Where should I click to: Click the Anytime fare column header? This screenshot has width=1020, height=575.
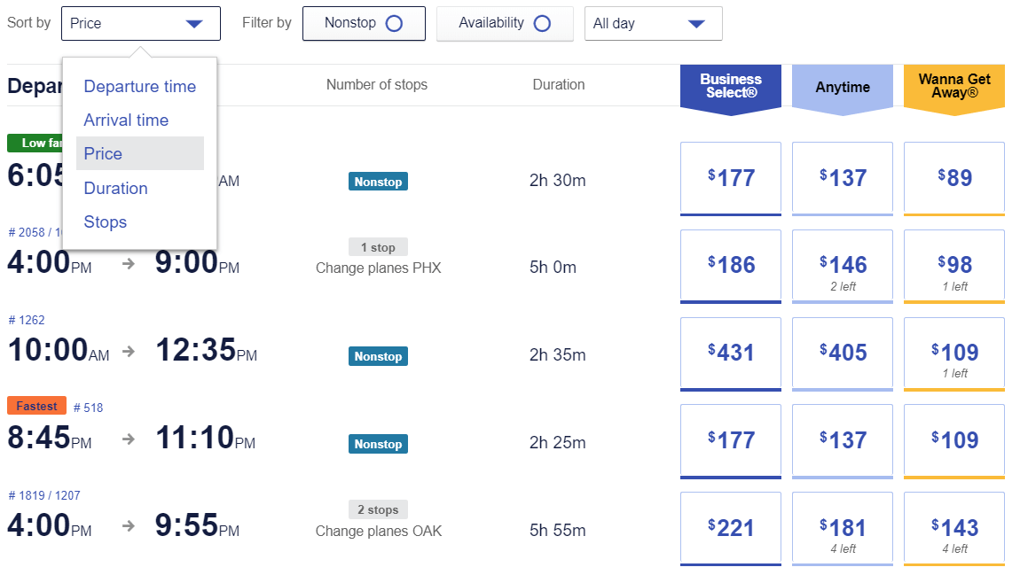842,87
